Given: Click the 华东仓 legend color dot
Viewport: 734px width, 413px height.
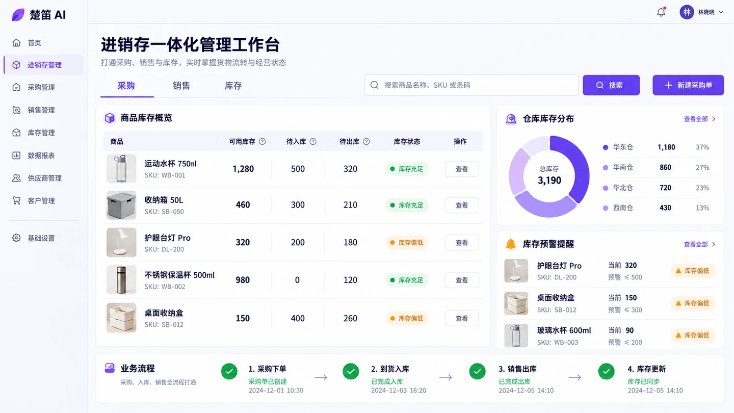Looking at the screenshot, I should pos(606,147).
